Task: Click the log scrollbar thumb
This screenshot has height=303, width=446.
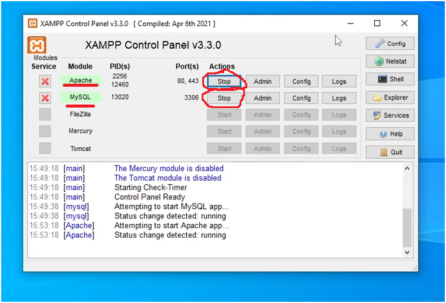Action: click(407, 227)
